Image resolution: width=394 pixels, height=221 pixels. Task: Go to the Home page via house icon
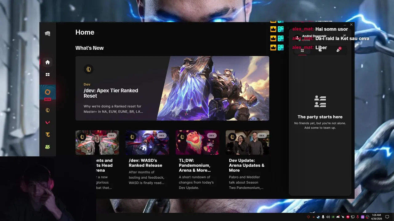(47, 62)
